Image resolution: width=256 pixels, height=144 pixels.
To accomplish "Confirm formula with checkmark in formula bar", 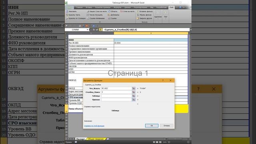I will pos(97,30).
